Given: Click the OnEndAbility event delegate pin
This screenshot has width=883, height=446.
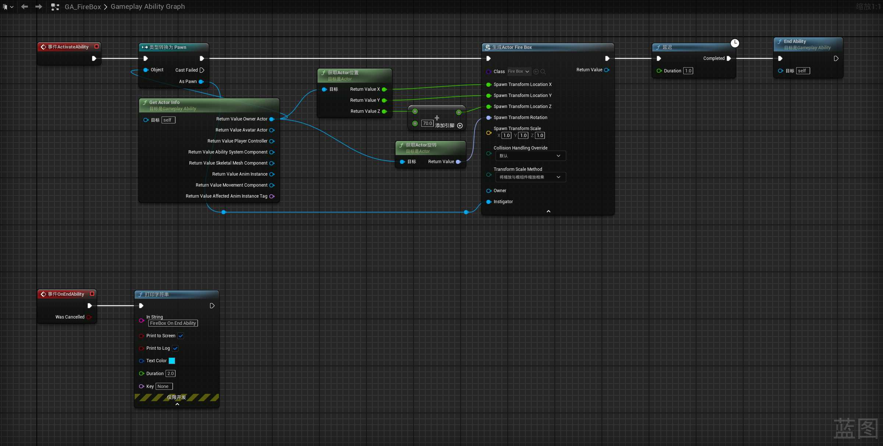Looking at the screenshot, I should point(92,294).
